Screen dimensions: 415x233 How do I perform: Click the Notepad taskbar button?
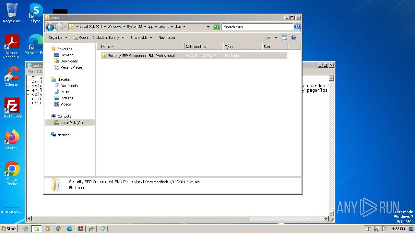click(x=103, y=229)
